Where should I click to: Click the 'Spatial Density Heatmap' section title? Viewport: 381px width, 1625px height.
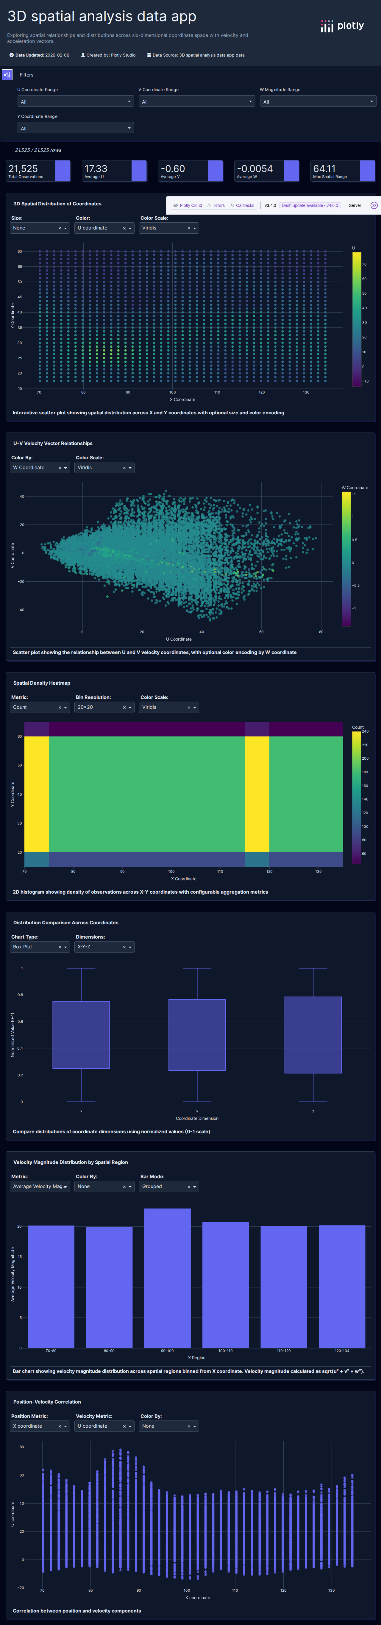tap(42, 683)
